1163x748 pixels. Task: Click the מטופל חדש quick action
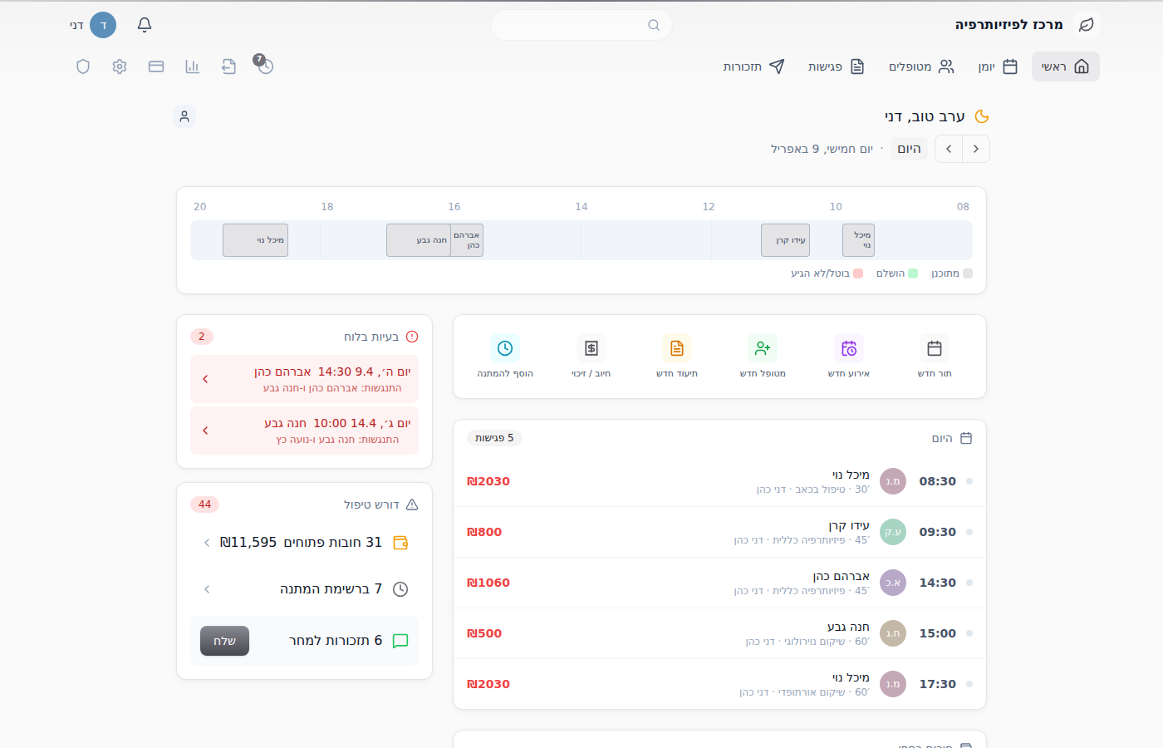coord(763,357)
